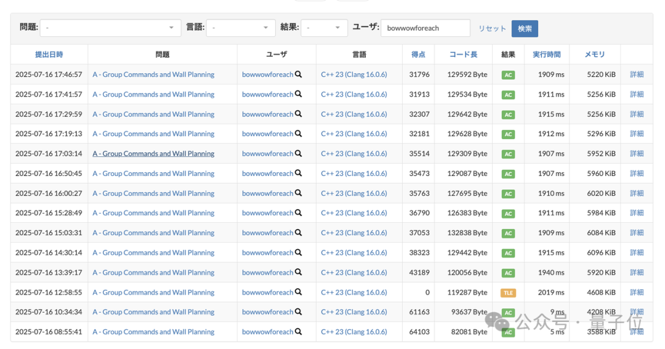665x349 pixels.
Task: Open problem link in 17:03:14 row
Action: [153, 153]
